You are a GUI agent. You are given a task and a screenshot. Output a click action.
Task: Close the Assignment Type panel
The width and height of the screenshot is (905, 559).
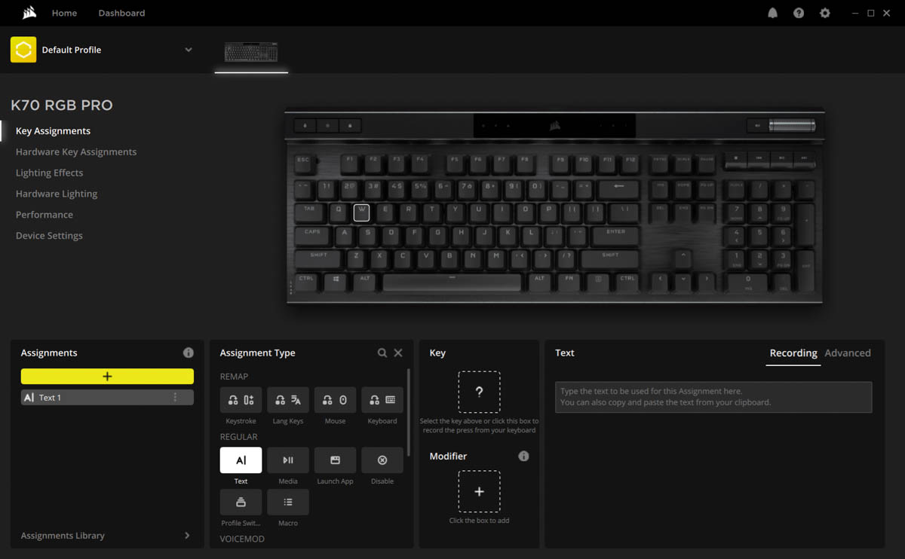[398, 353]
